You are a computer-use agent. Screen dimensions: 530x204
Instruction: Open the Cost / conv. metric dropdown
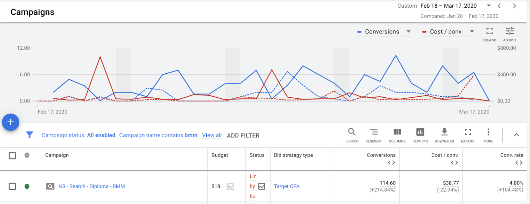point(472,31)
